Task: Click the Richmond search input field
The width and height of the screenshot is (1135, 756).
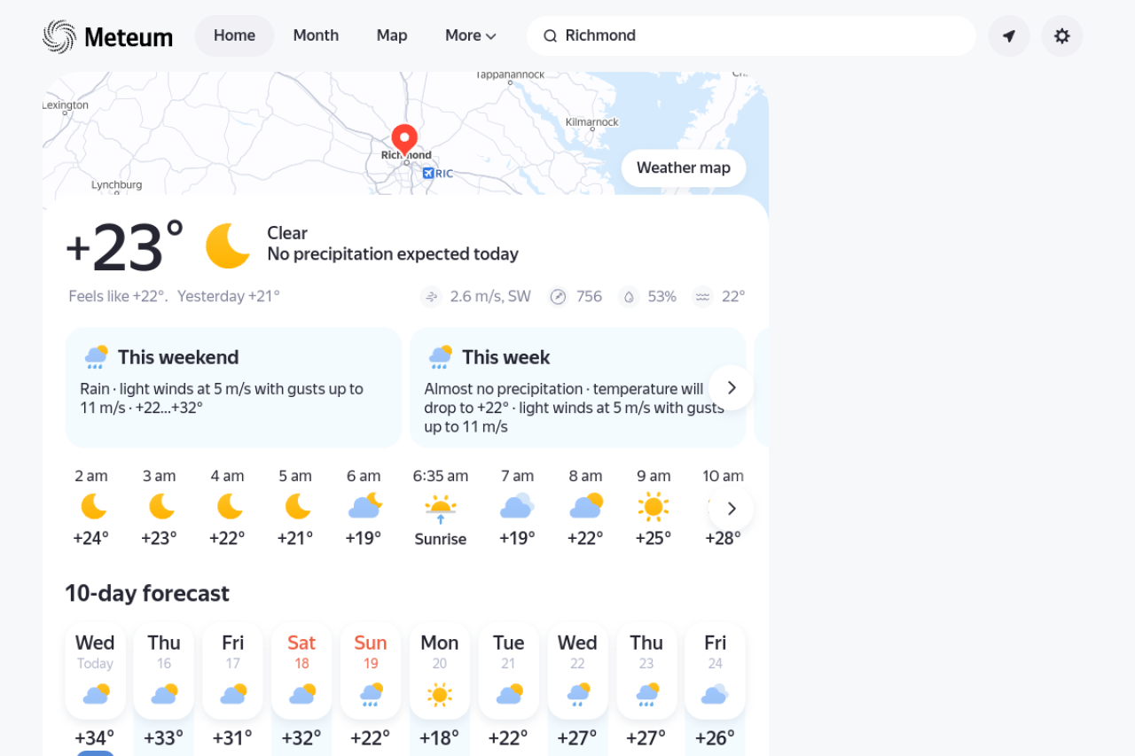Action: tap(763, 36)
